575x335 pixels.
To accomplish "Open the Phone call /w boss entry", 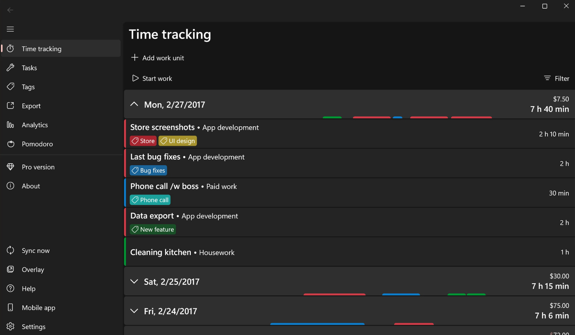I will coord(349,193).
